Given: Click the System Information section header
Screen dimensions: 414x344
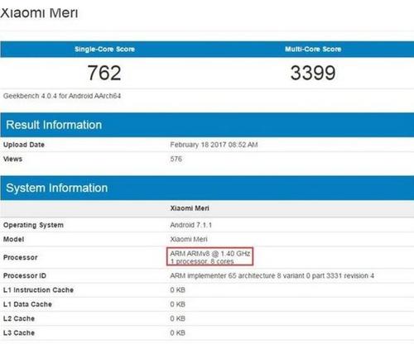Looking at the screenshot, I should click(57, 188).
